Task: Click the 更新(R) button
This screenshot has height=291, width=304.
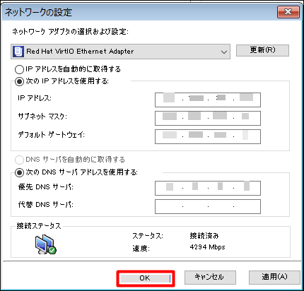Action: pos(262,50)
